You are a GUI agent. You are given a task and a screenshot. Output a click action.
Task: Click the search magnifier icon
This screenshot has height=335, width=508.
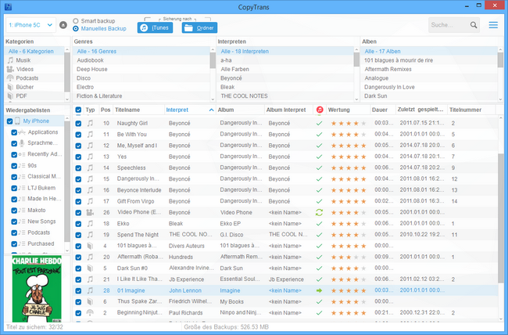(x=474, y=25)
